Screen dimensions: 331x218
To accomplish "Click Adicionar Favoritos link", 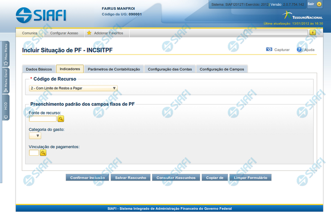I will click(x=109, y=33).
